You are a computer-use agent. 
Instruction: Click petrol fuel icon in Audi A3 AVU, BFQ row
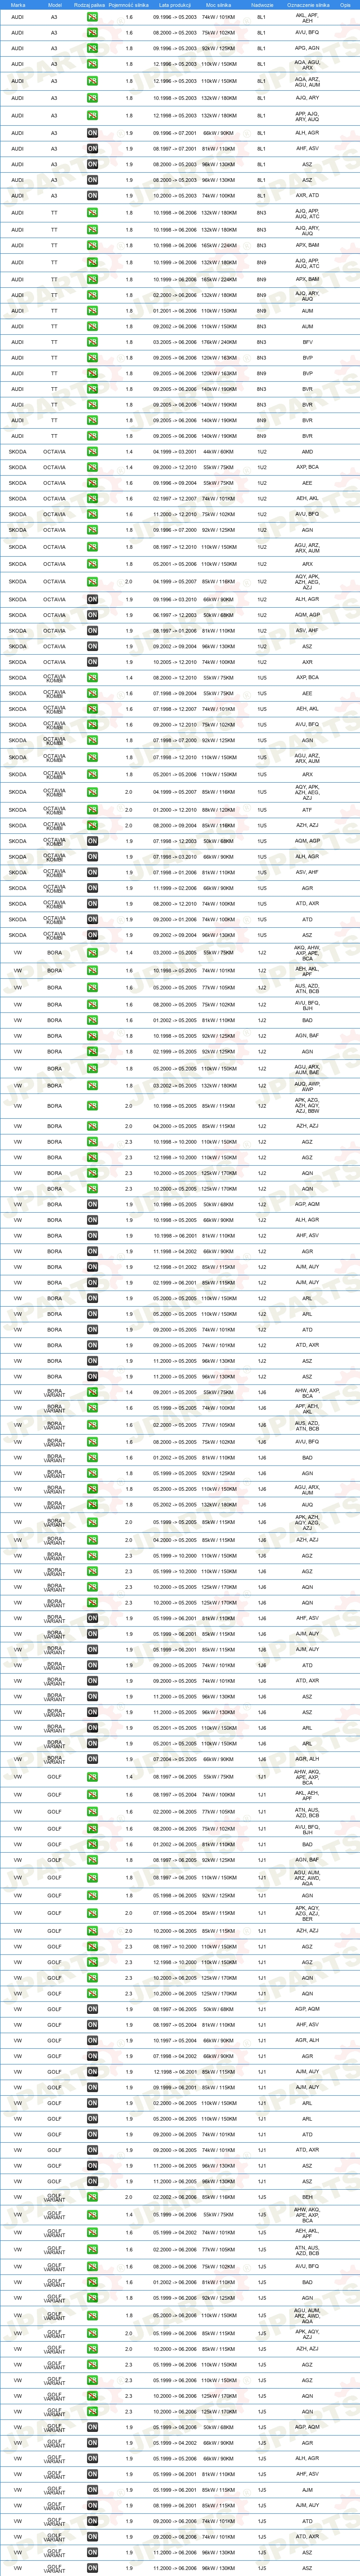tap(92, 33)
